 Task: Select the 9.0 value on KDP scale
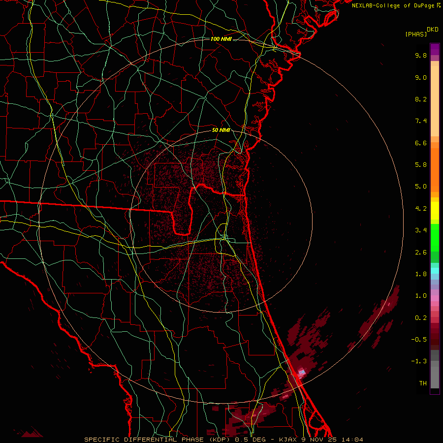pyautogui.click(x=421, y=77)
